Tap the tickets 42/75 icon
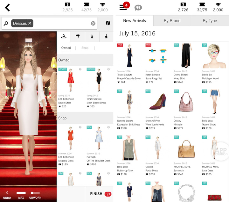This screenshot has width=229, height=202. (x=87, y=4)
